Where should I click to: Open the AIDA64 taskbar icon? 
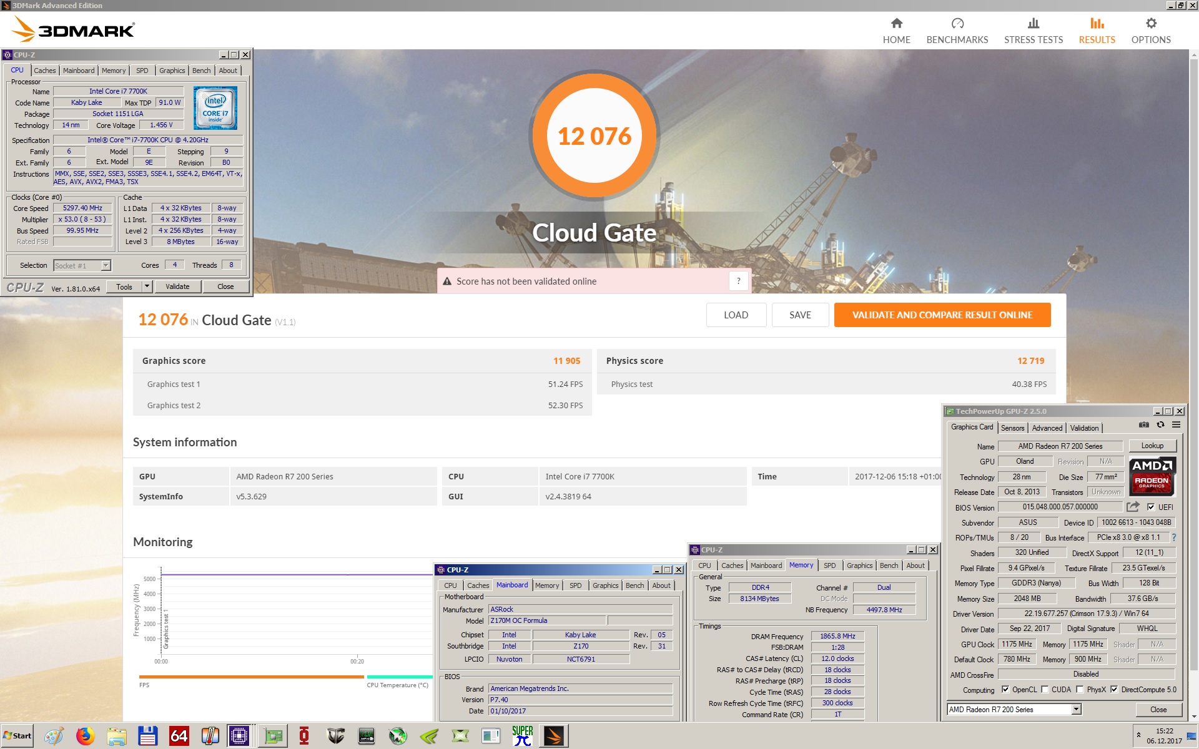click(179, 737)
